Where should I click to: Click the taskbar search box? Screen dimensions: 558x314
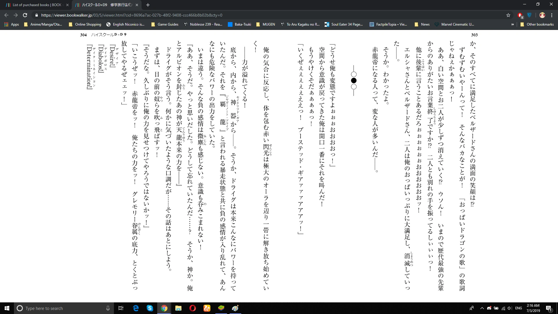pyautogui.click(x=64, y=308)
